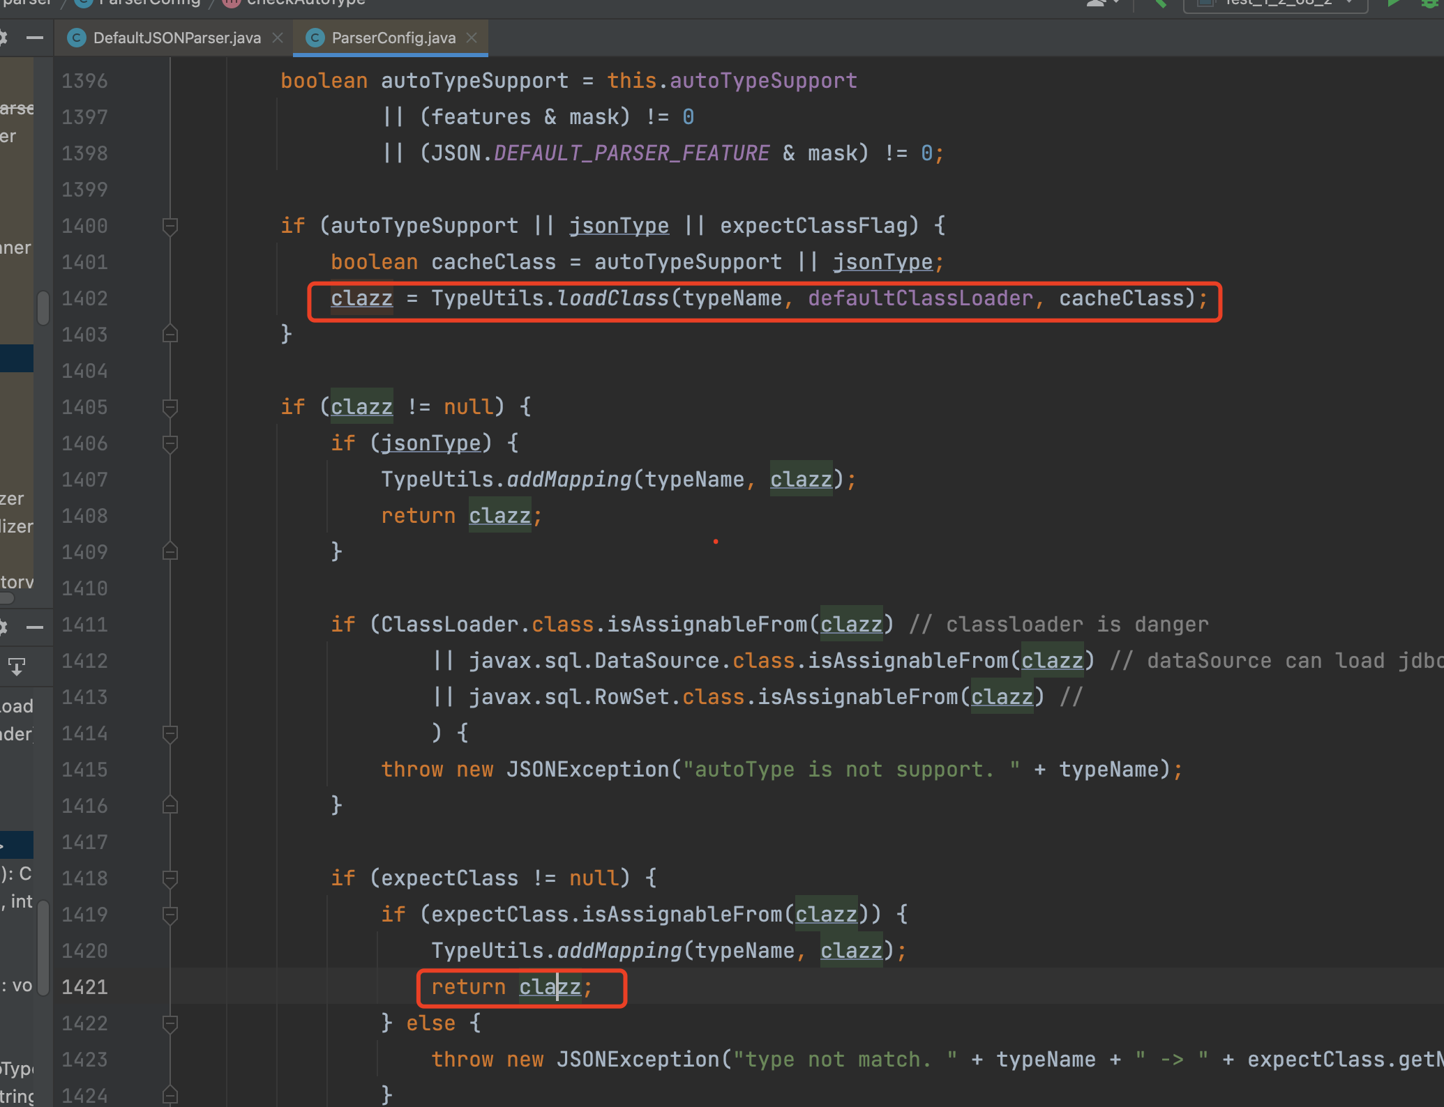Click line number 1402 in the gutter
This screenshot has height=1107, width=1444.
pos(84,298)
